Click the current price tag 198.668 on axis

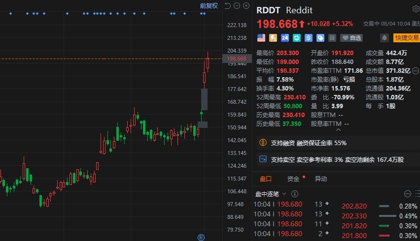[x=237, y=59]
